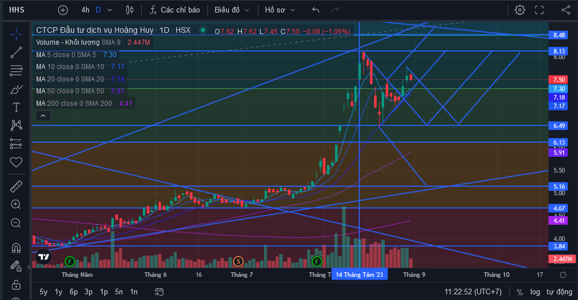This screenshot has width=578, height=300.
Task: Expand the interval dropdown arrow
Action: click(109, 10)
